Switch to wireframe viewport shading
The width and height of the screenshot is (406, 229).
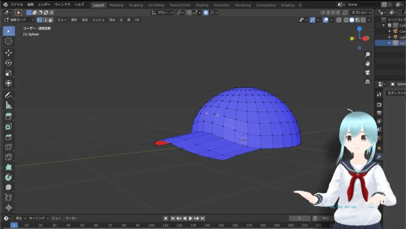[346, 20]
